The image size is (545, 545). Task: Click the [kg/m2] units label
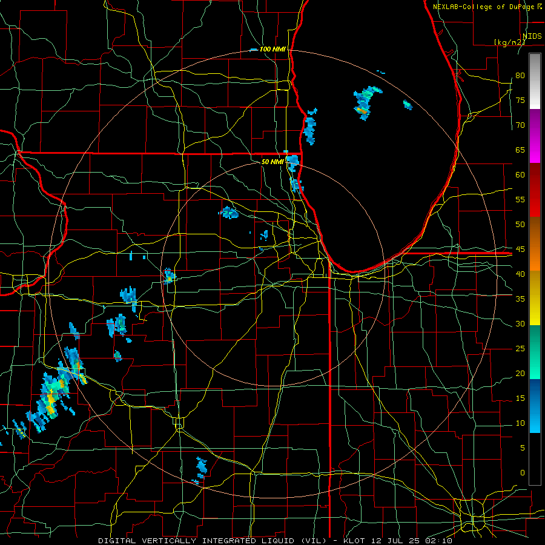[x=509, y=42]
